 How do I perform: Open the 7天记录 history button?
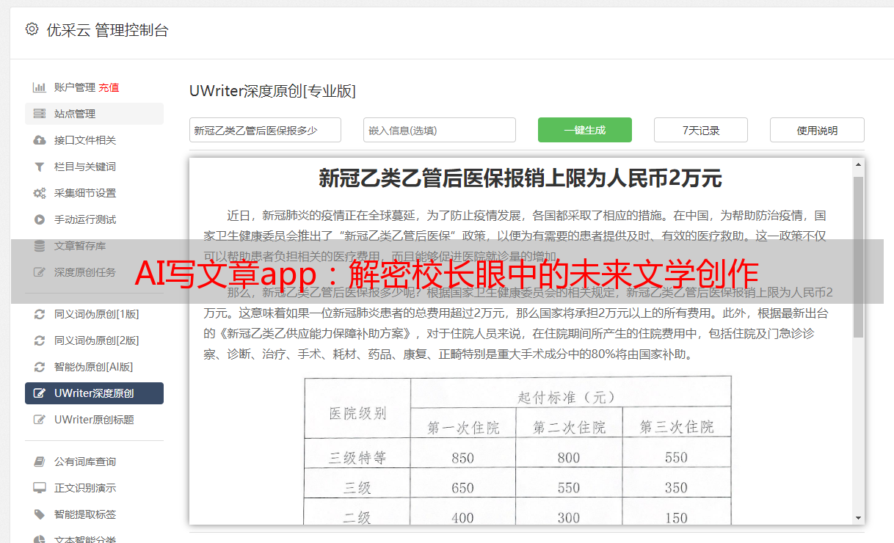click(700, 130)
